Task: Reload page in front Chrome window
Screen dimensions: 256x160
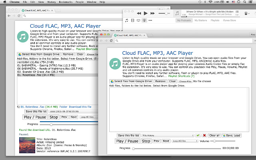Action: tap(111, 41)
